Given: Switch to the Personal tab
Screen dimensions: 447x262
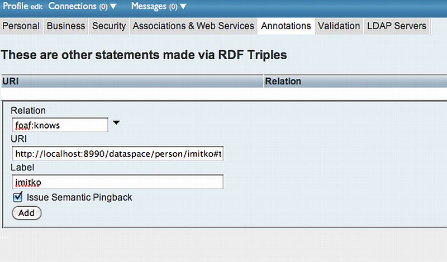Looking at the screenshot, I should pos(21,26).
